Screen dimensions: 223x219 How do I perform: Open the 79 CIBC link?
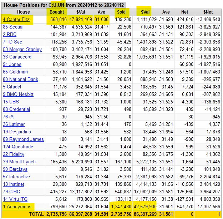point(11,192)
